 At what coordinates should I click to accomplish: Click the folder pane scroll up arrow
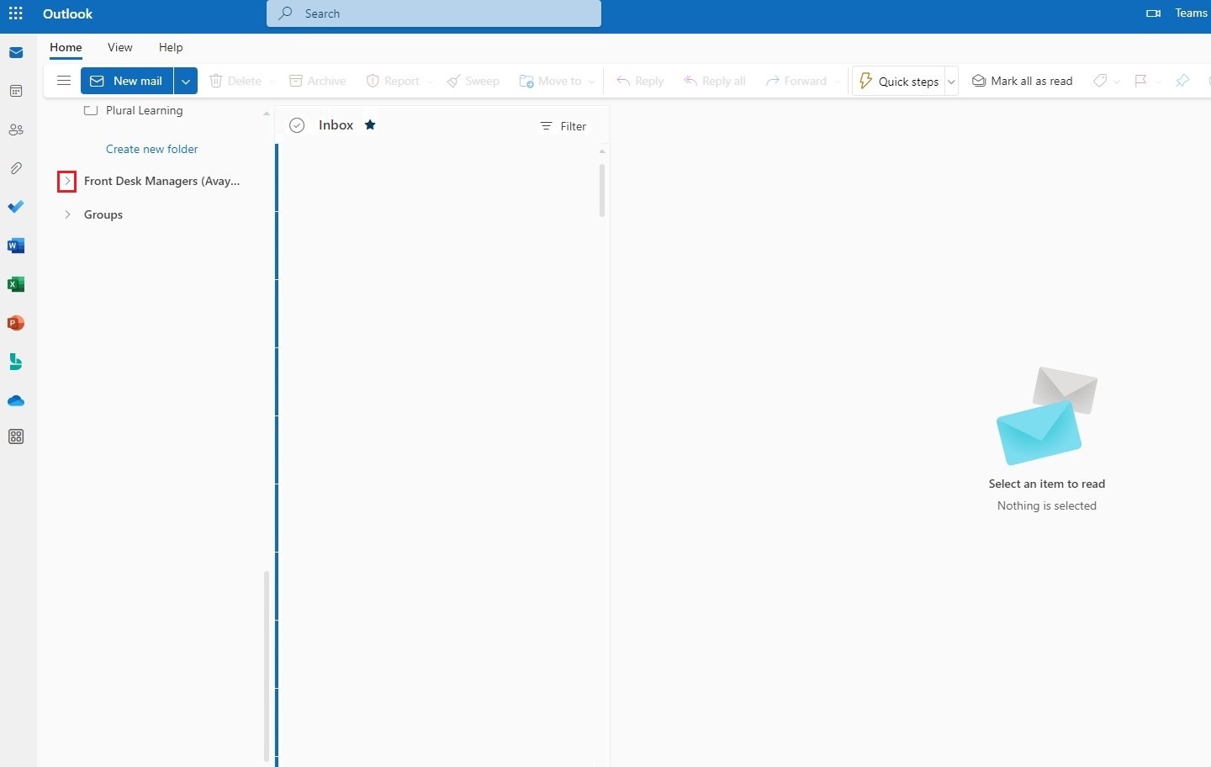click(267, 114)
